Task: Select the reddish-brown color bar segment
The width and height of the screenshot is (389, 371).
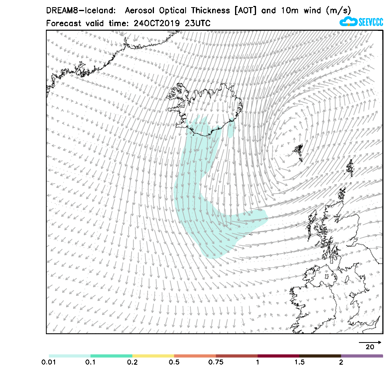Action: pyautogui.click(x=237, y=356)
